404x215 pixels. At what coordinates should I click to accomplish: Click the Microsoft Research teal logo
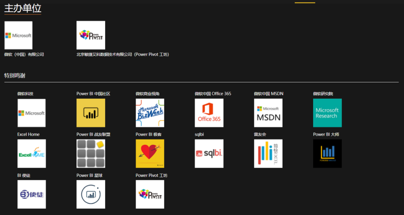(327, 113)
